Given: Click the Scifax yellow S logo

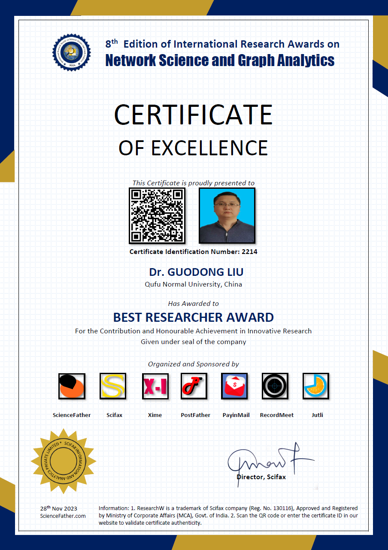Looking at the screenshot, I should pyautogui.click(x=113, y=386).
